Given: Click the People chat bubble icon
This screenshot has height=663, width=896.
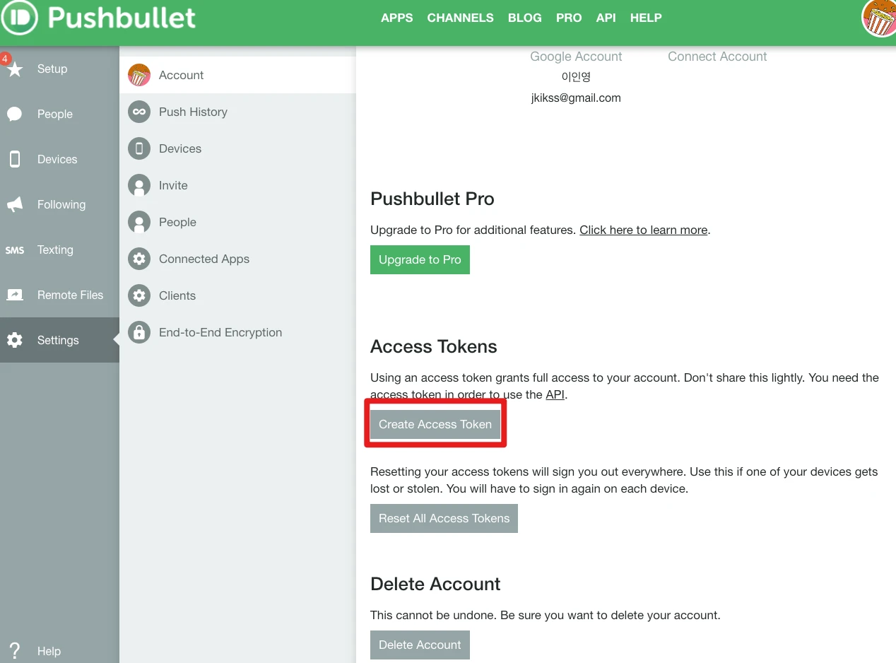Looking at the screenshot, I should point(15,115).
